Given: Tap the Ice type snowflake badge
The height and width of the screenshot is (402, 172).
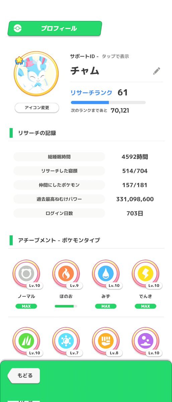Looking at the screenshot, I should [66, 341].
